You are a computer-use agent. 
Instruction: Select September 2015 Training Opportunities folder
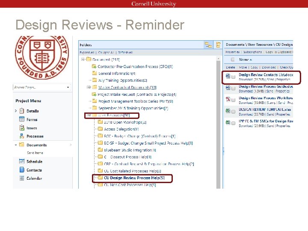133,108
